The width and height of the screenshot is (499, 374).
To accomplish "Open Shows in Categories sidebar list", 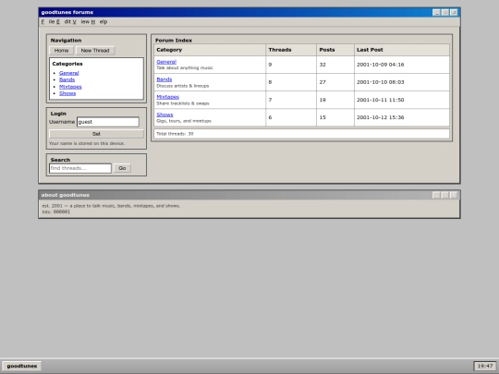I will [67, 93].
